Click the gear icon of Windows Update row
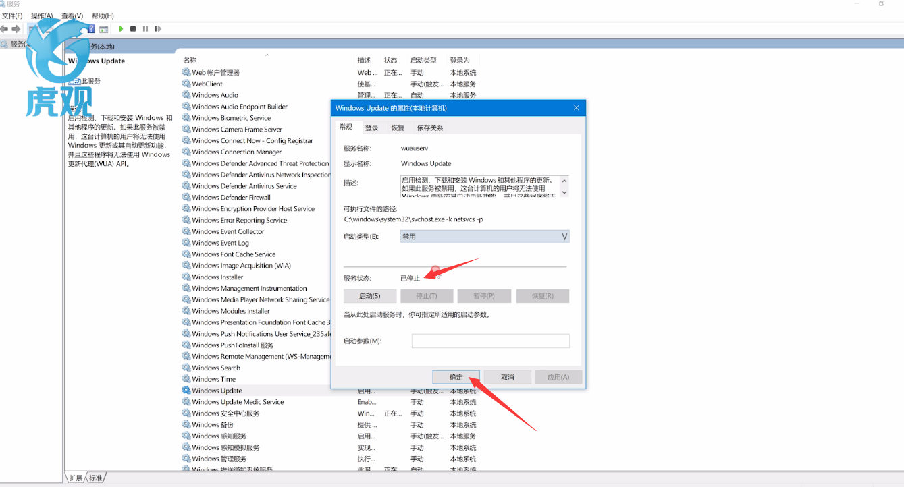This screenshot has height=487, width=904. tap(186, 391)
